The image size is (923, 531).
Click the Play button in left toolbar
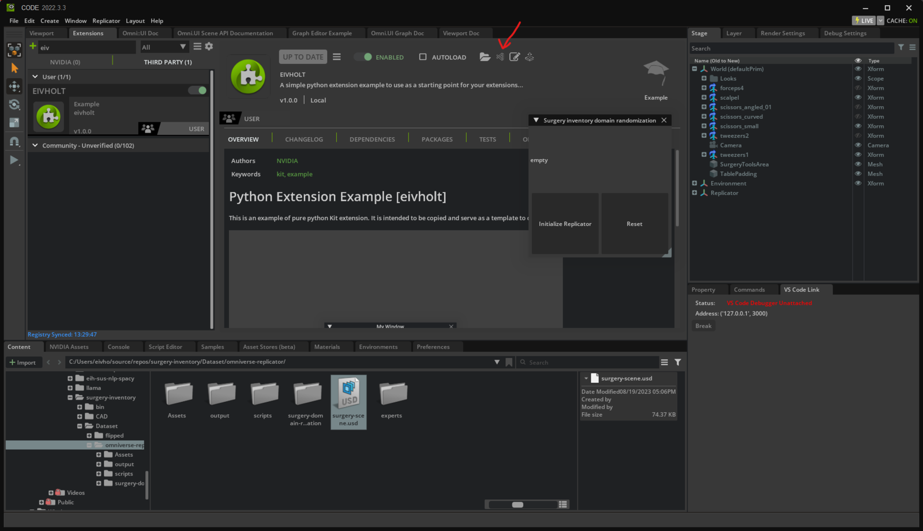point(14,160)
